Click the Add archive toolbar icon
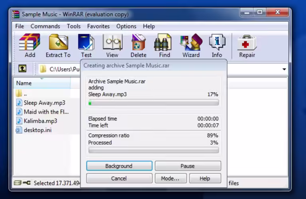This screenshot has width=306, height=199. [x=29, y=42]
